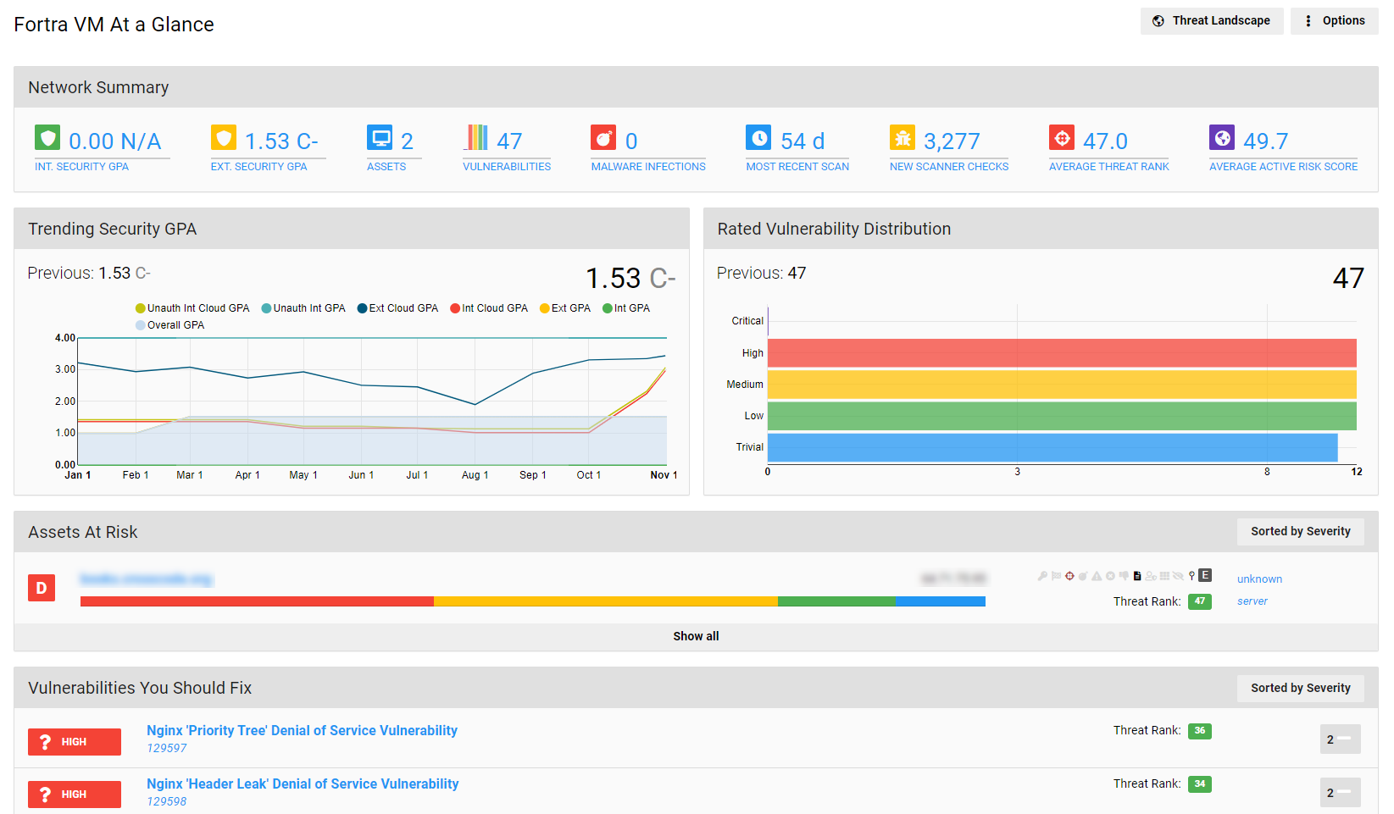1394x814 pixels.
Task: Open the Sorted by Severity dropdown in Assets At Risk
Action: pyautogui.click(x=1300, y=531)
